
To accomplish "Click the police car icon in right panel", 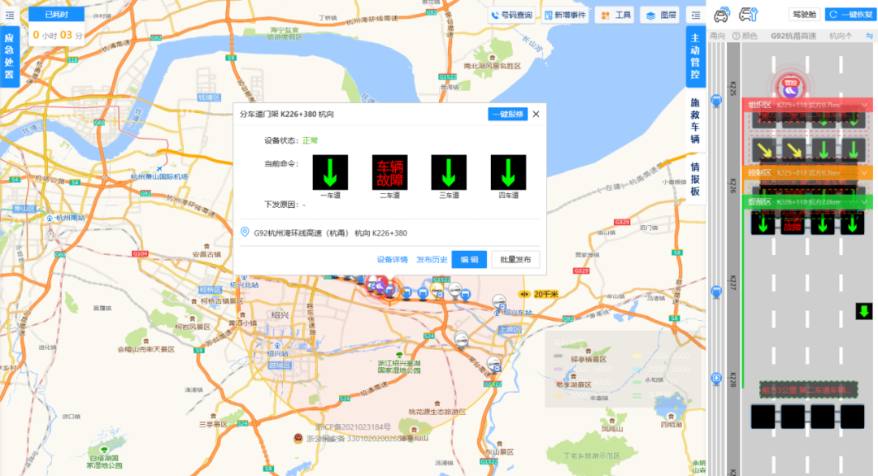I will coord(721,15).
